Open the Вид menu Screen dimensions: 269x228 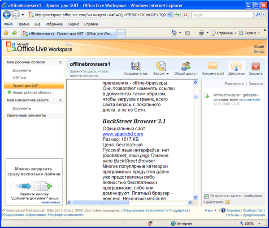(x=37, y=24)
